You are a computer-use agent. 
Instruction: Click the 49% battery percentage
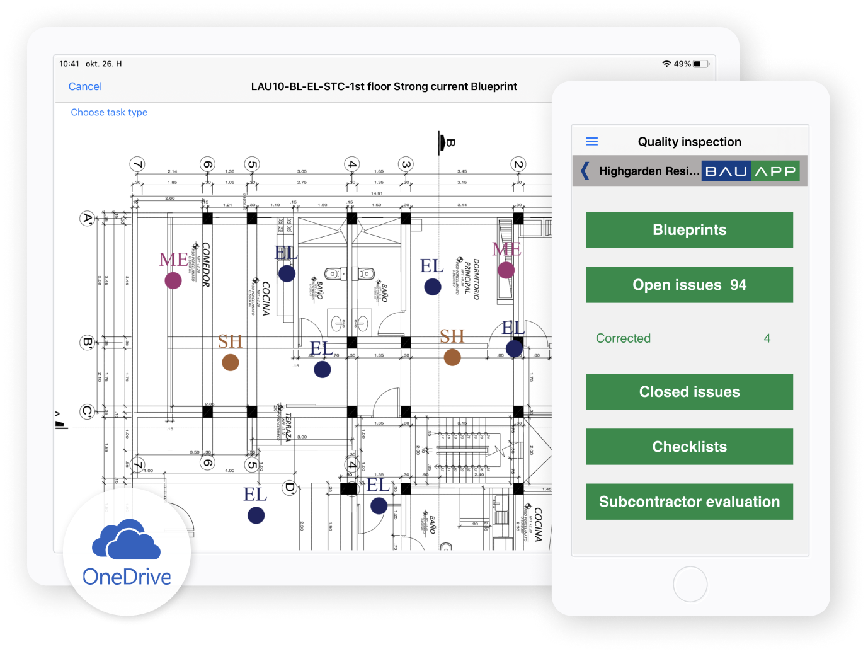click(682, 64)
